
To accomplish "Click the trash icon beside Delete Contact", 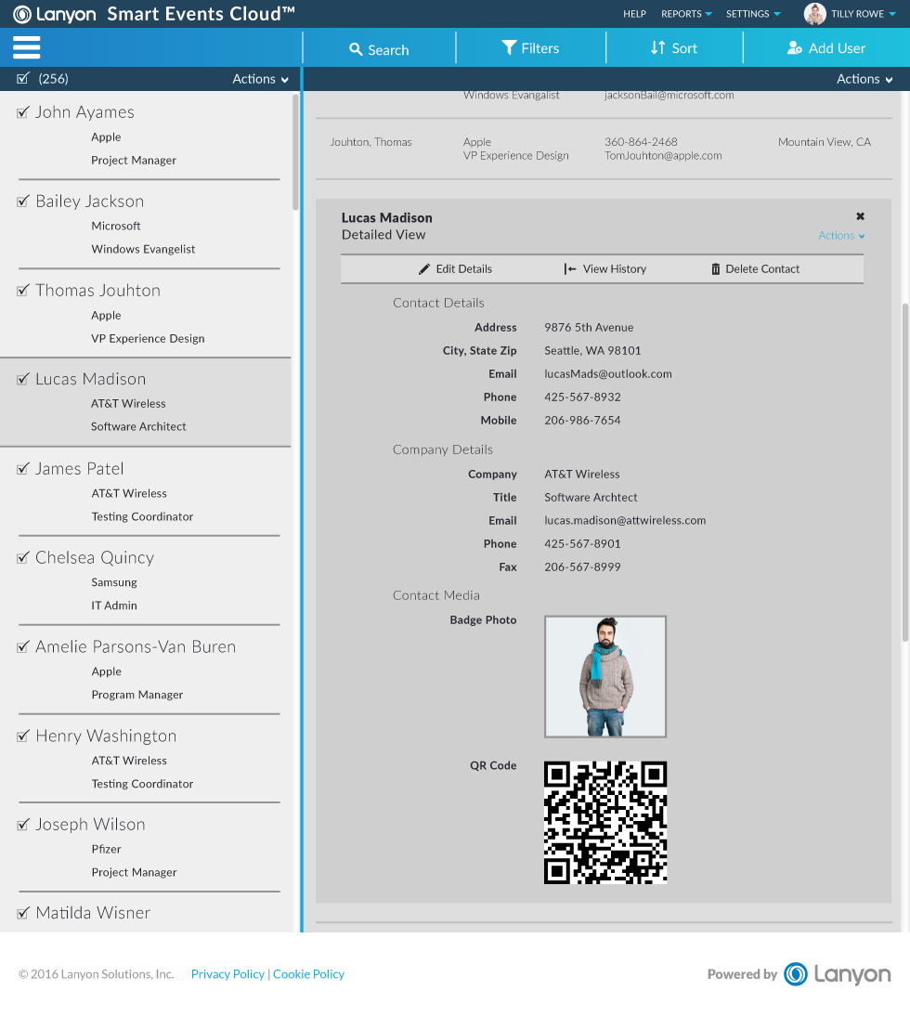I will [x=716, y=269].
